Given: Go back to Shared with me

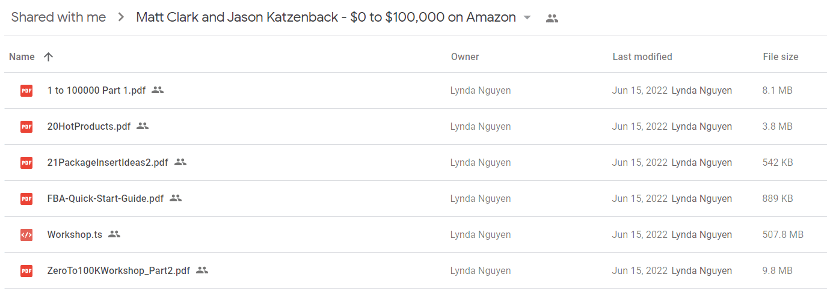Looking at the screenshot, I should [x=58, y=17].
